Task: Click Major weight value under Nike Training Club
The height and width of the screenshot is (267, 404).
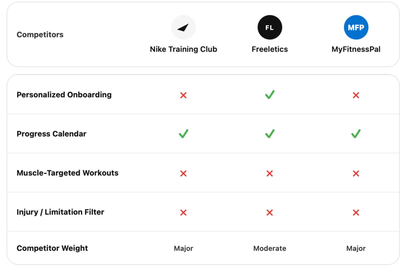Action: 183,248
